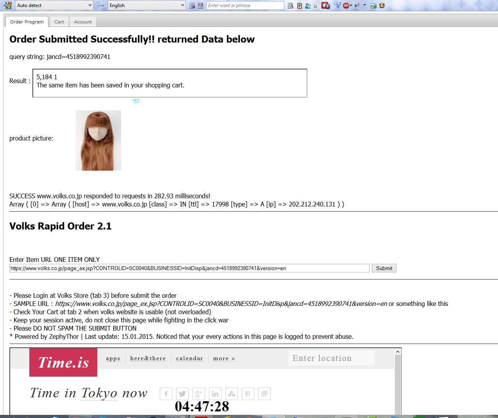
Task: Click the wig product picture thumbnail
Action: (x=98, y=141)
